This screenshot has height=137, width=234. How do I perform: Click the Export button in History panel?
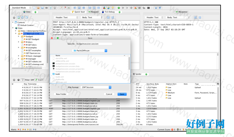(39, 80)
